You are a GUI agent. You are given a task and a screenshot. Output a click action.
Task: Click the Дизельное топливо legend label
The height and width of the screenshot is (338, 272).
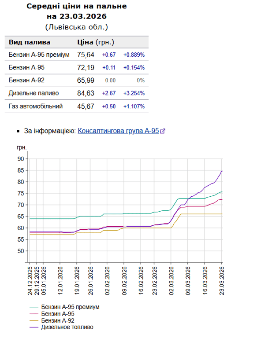pos(67,327)
